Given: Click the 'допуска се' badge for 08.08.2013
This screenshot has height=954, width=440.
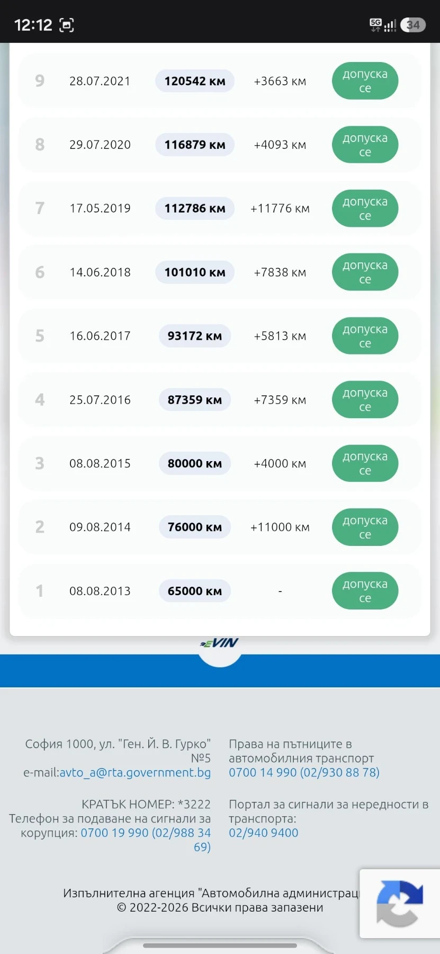Looking at the screenshot, I should click(365, 591).
